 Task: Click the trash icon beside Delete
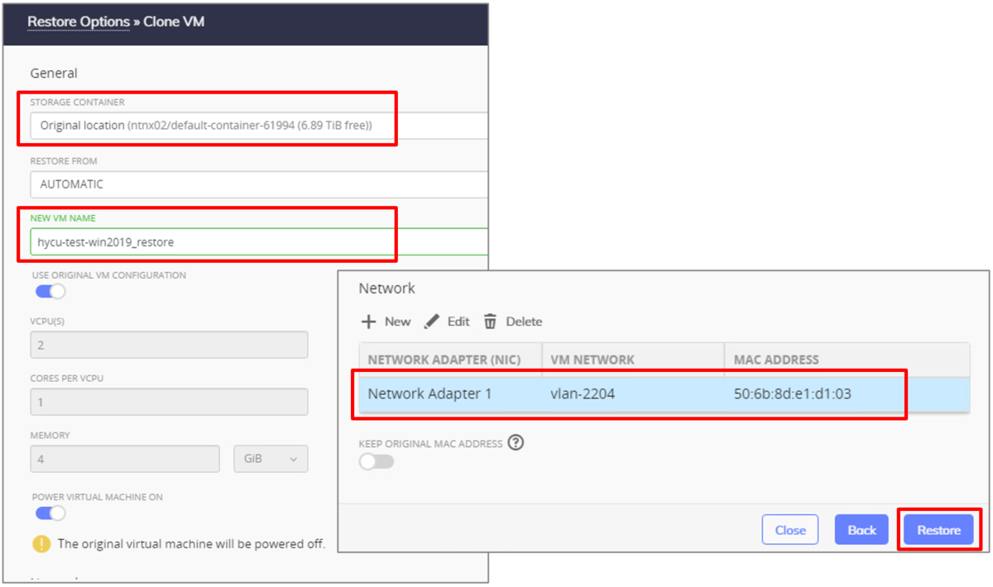(x=490, y=322)
